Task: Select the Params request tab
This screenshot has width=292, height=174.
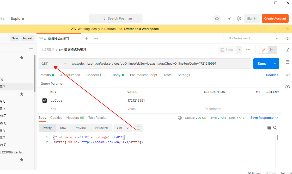Action: tap(47, 75)
